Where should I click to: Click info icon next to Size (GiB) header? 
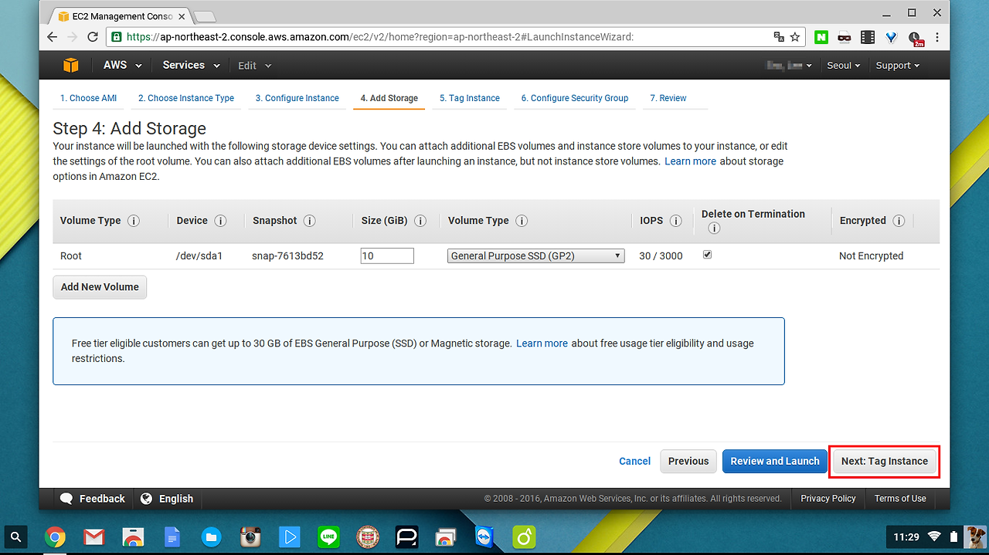420,221
